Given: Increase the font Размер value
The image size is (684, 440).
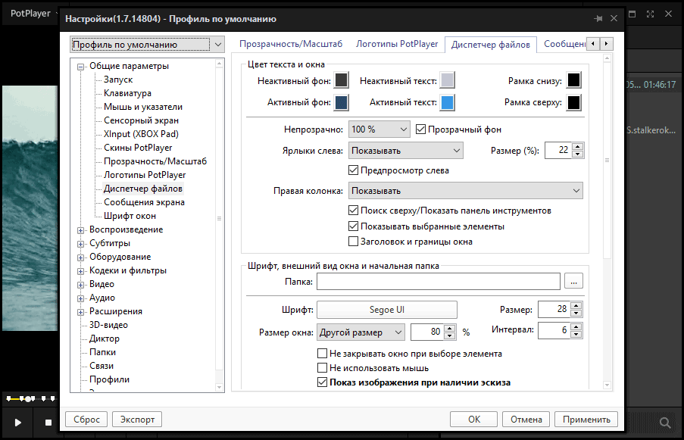Looking at the screenshot, I should coord(576,306).
